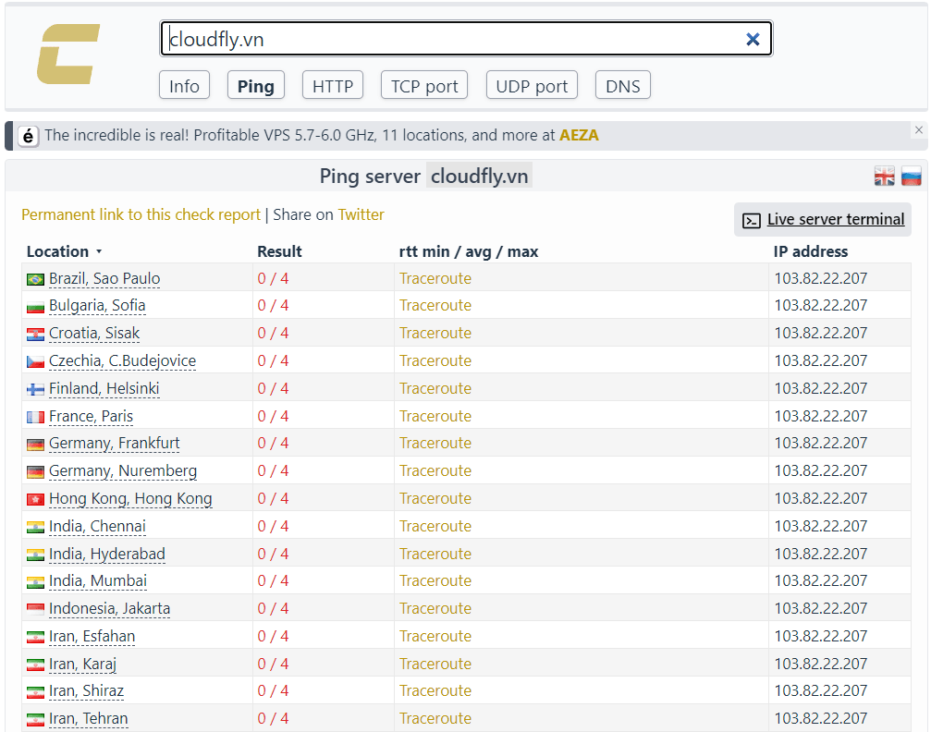Sort by Location column dropdown arrow
931x732 pixels.
point(99,251)
